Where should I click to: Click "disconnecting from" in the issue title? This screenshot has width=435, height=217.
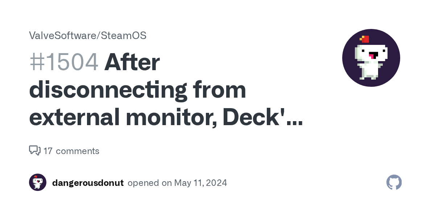[137, 90]
